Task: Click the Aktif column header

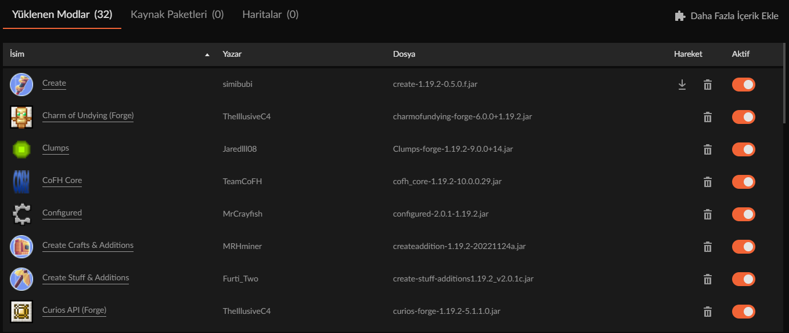Action: [741, 54]
